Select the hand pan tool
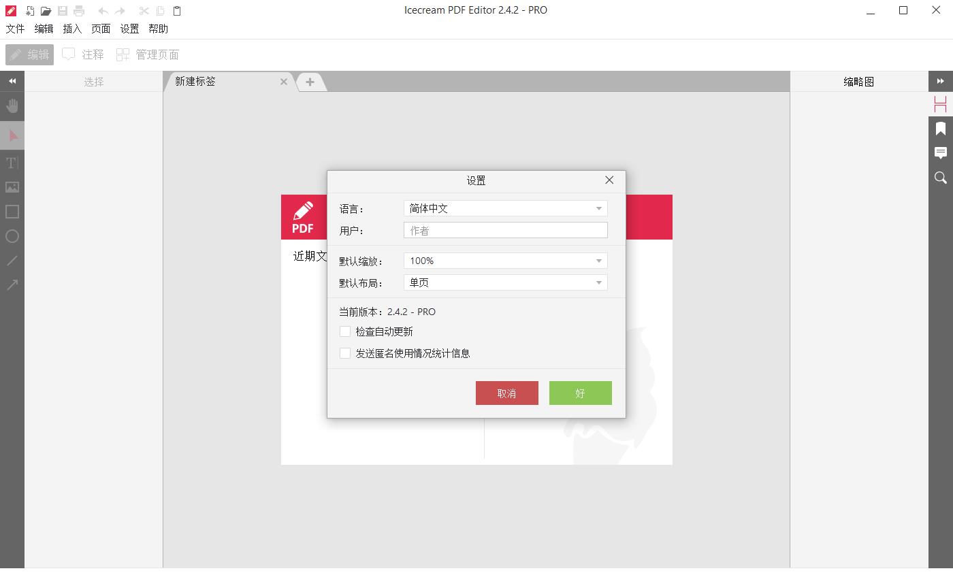The height and width of the screenshot is (588, 953). [x=12, y=106]
